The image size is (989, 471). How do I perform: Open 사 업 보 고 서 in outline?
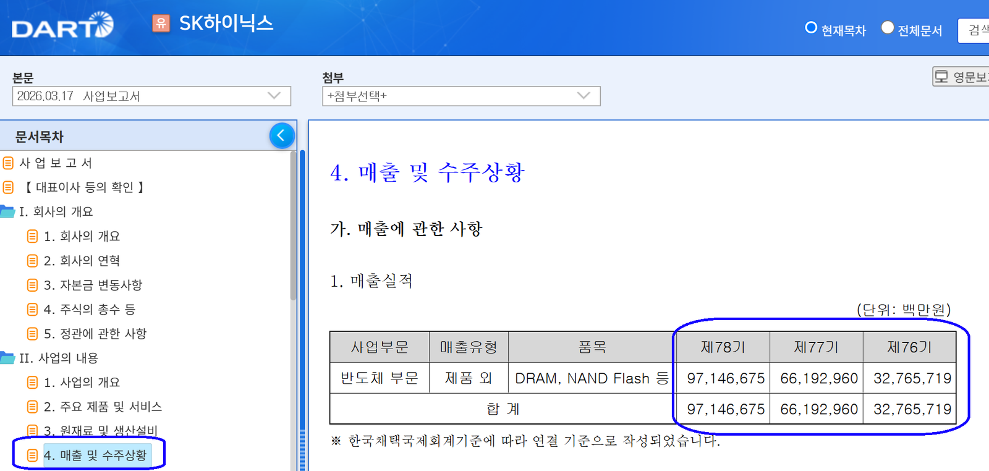[56, 163]
